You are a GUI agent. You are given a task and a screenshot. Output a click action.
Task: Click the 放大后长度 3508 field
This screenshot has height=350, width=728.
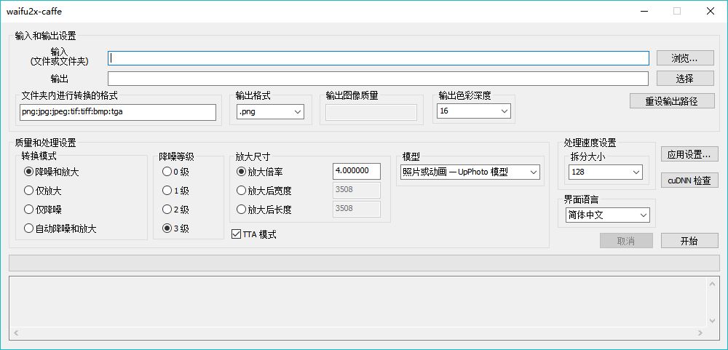tap(357, 209)
